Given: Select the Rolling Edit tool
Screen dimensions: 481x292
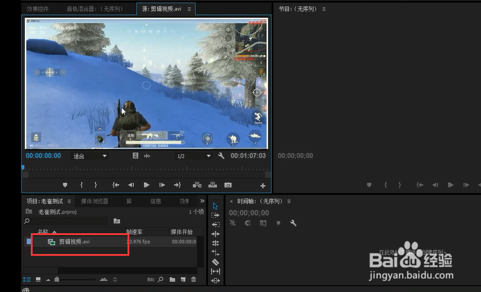Looking at the screenshot, I should point(215,243).
